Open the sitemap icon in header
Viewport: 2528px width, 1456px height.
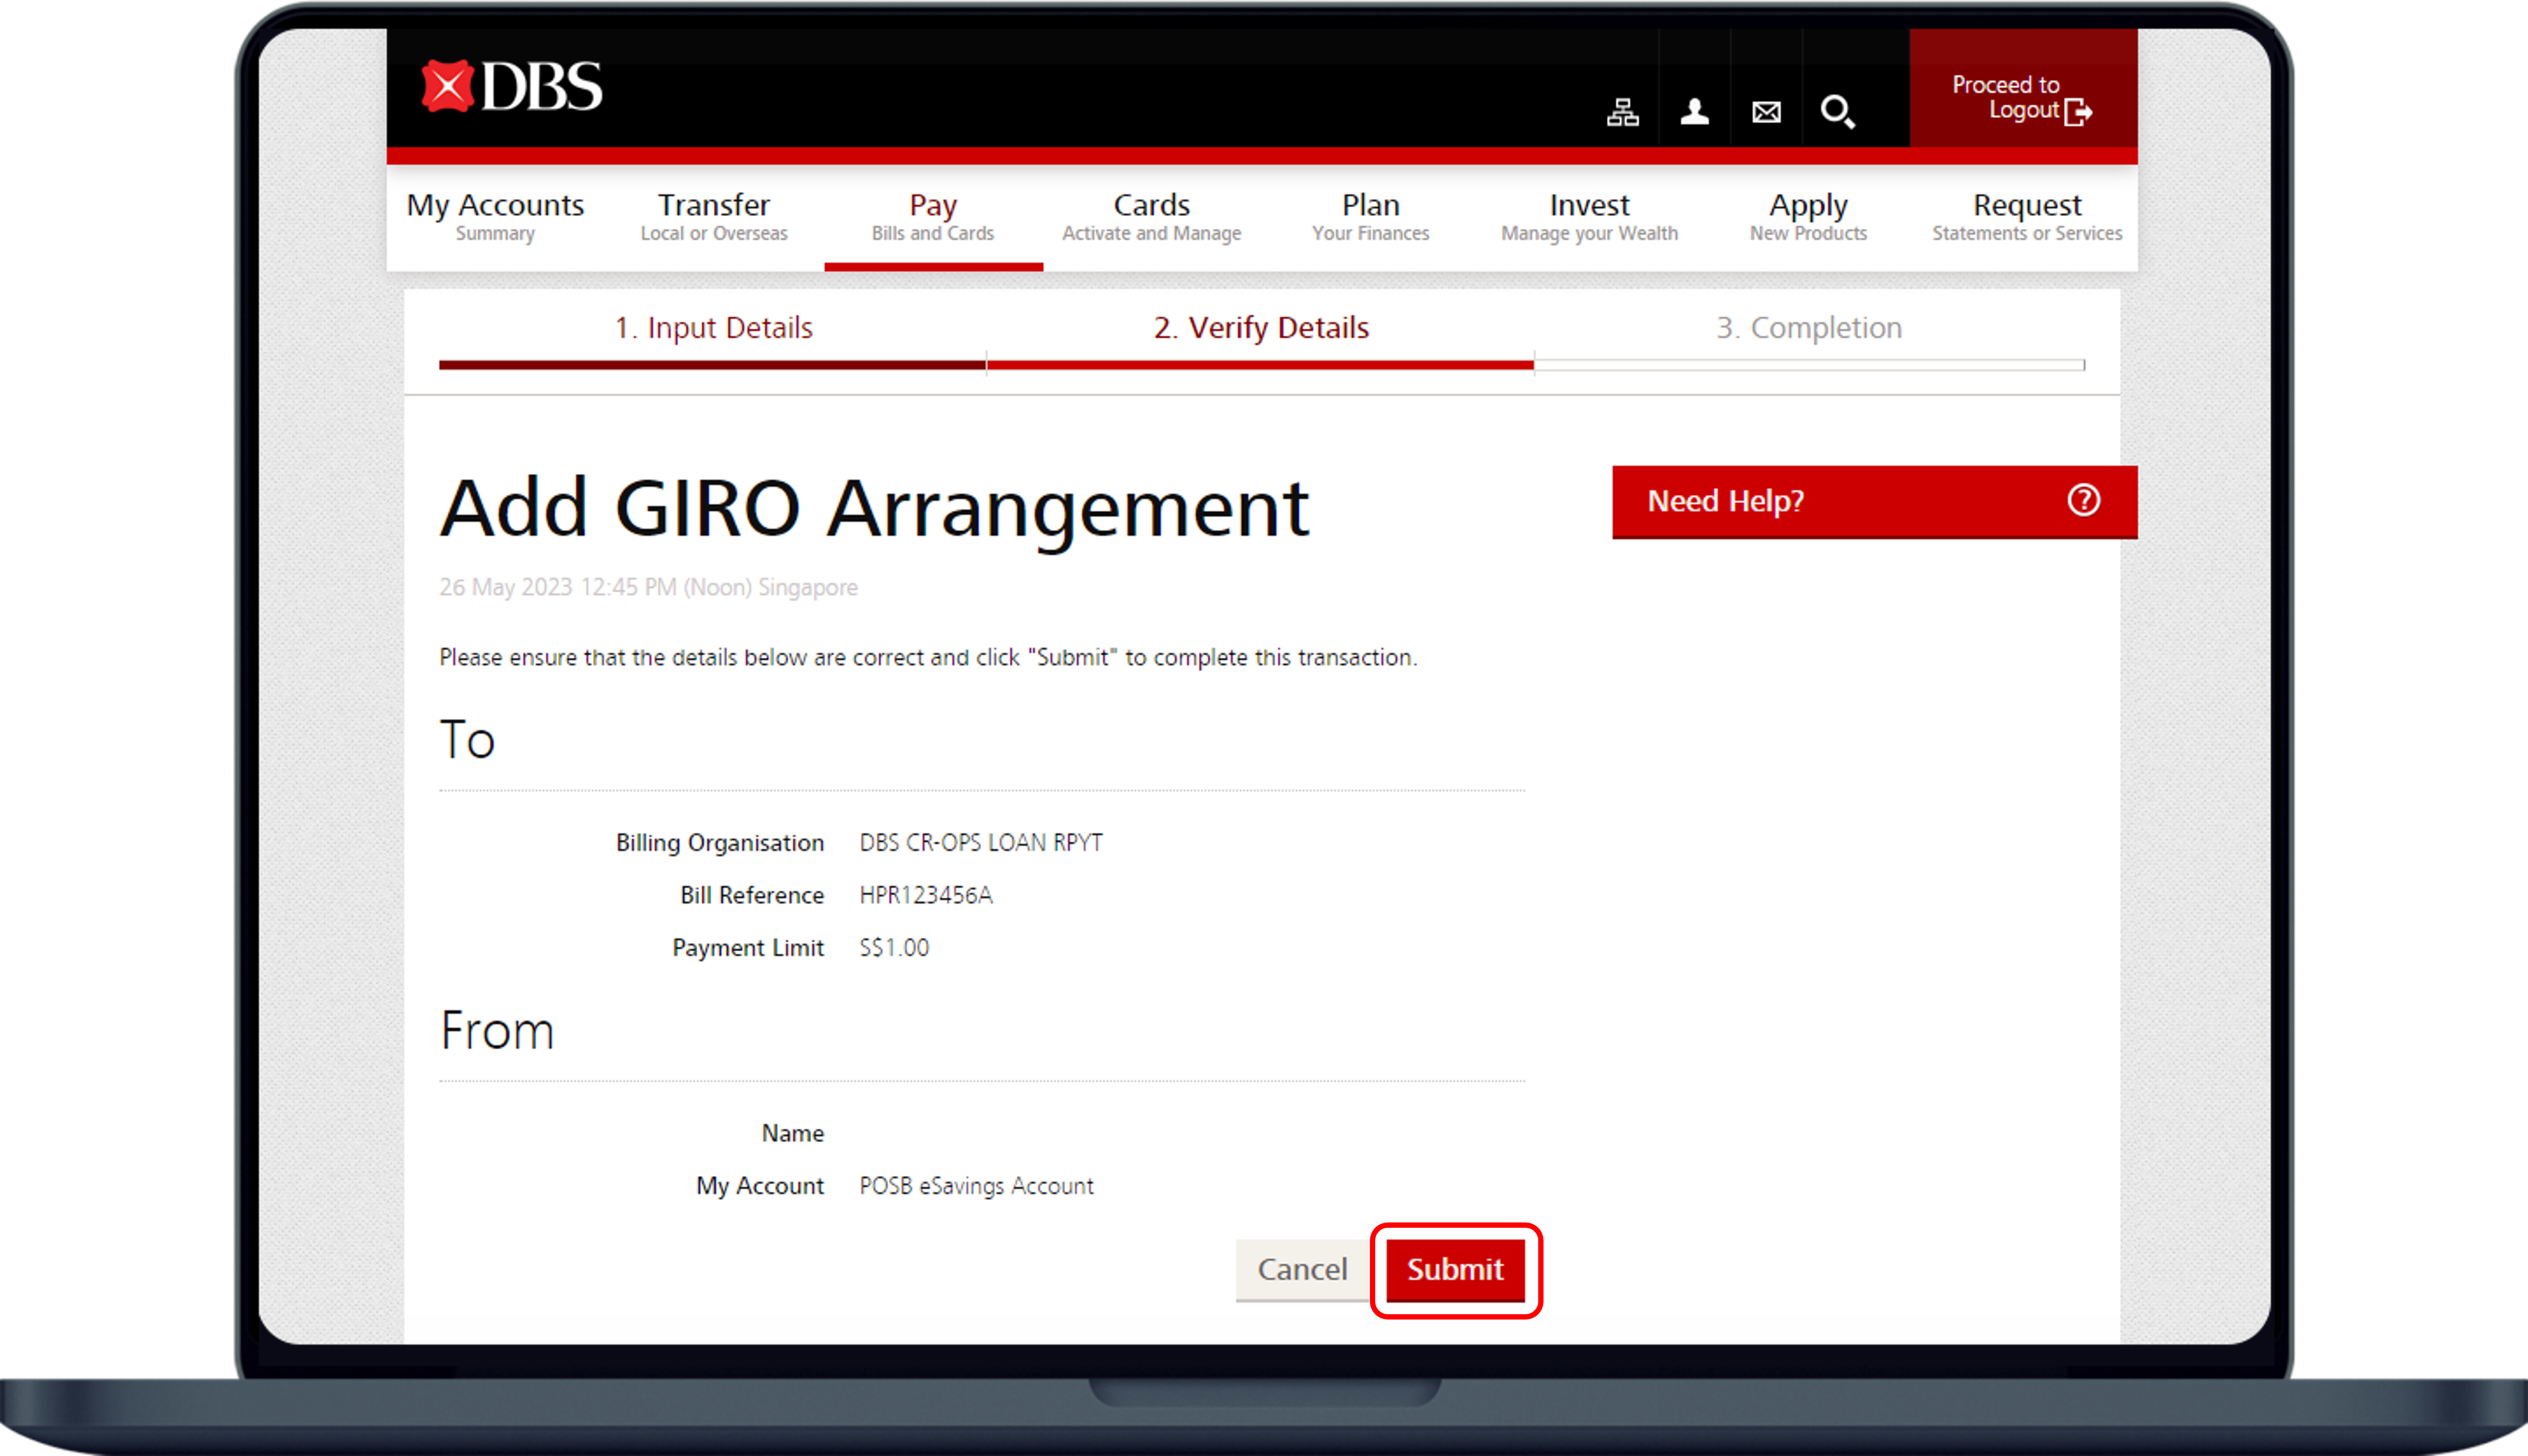click(1622, 112)
